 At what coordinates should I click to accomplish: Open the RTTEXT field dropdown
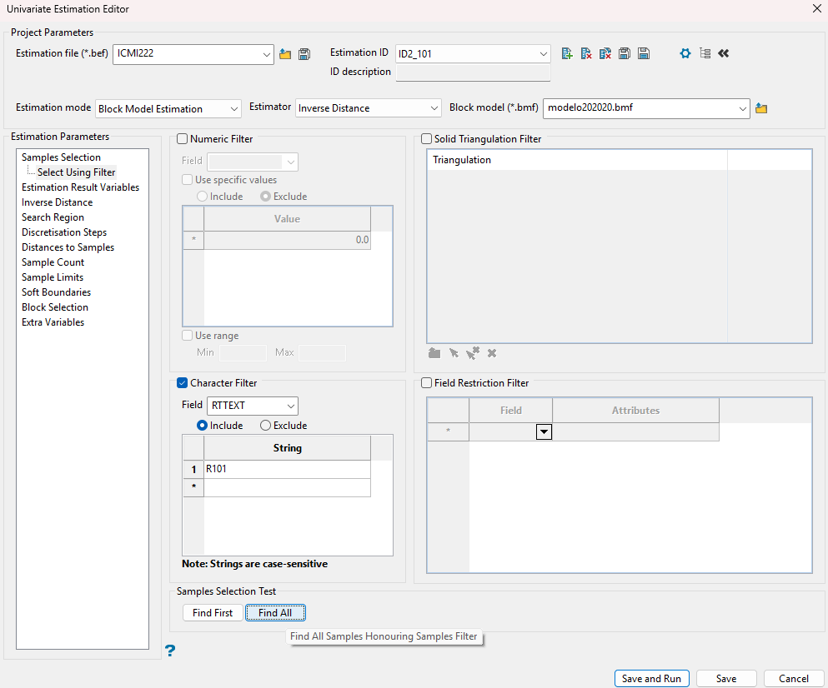click(x=290, y=406)
